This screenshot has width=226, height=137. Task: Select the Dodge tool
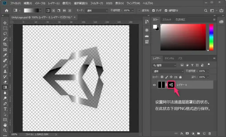tap(5, 98)
